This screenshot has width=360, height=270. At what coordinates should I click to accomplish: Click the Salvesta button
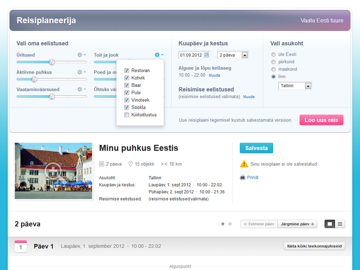(x=256, y=148)
